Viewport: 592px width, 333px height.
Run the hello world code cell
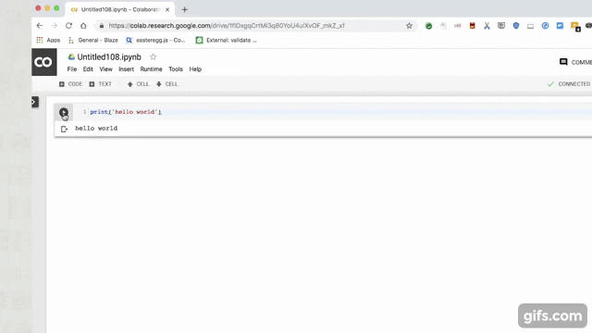(x=64, y=112)
